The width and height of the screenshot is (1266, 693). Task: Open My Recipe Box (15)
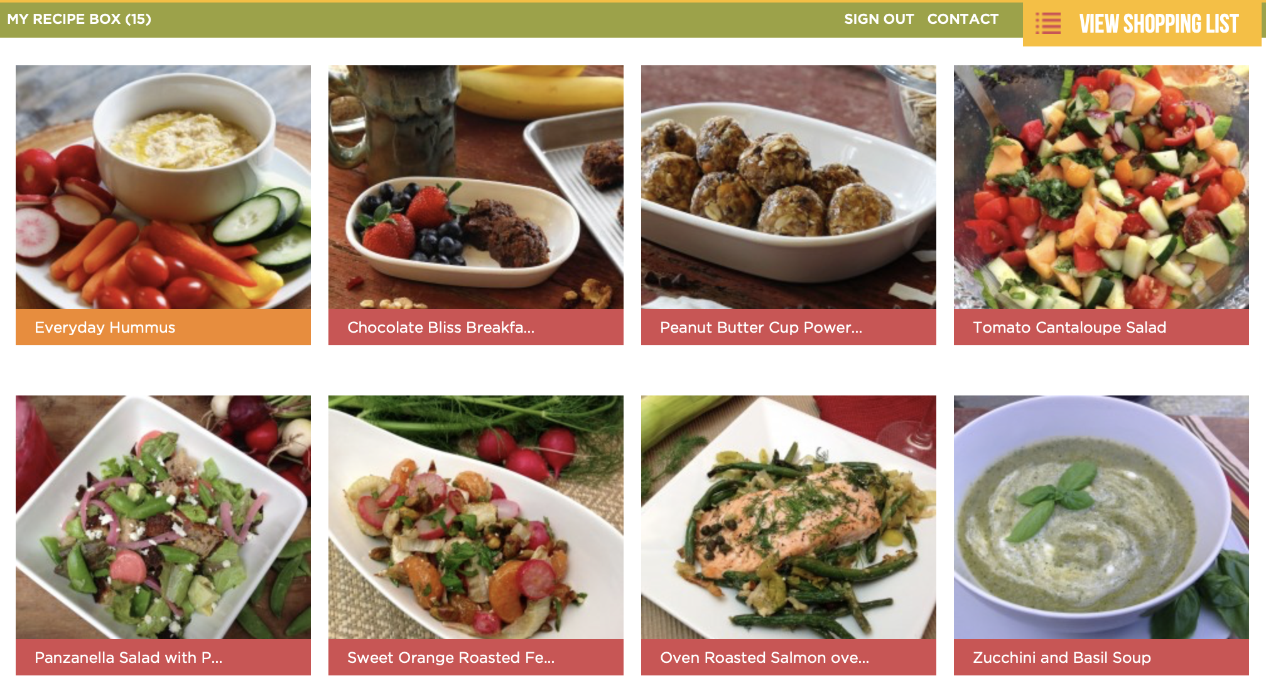point(79,19)
